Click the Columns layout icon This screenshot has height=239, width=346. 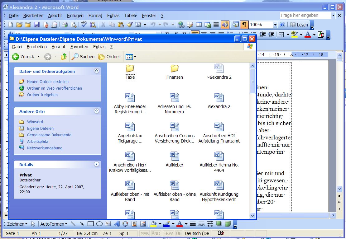point(216,25)
